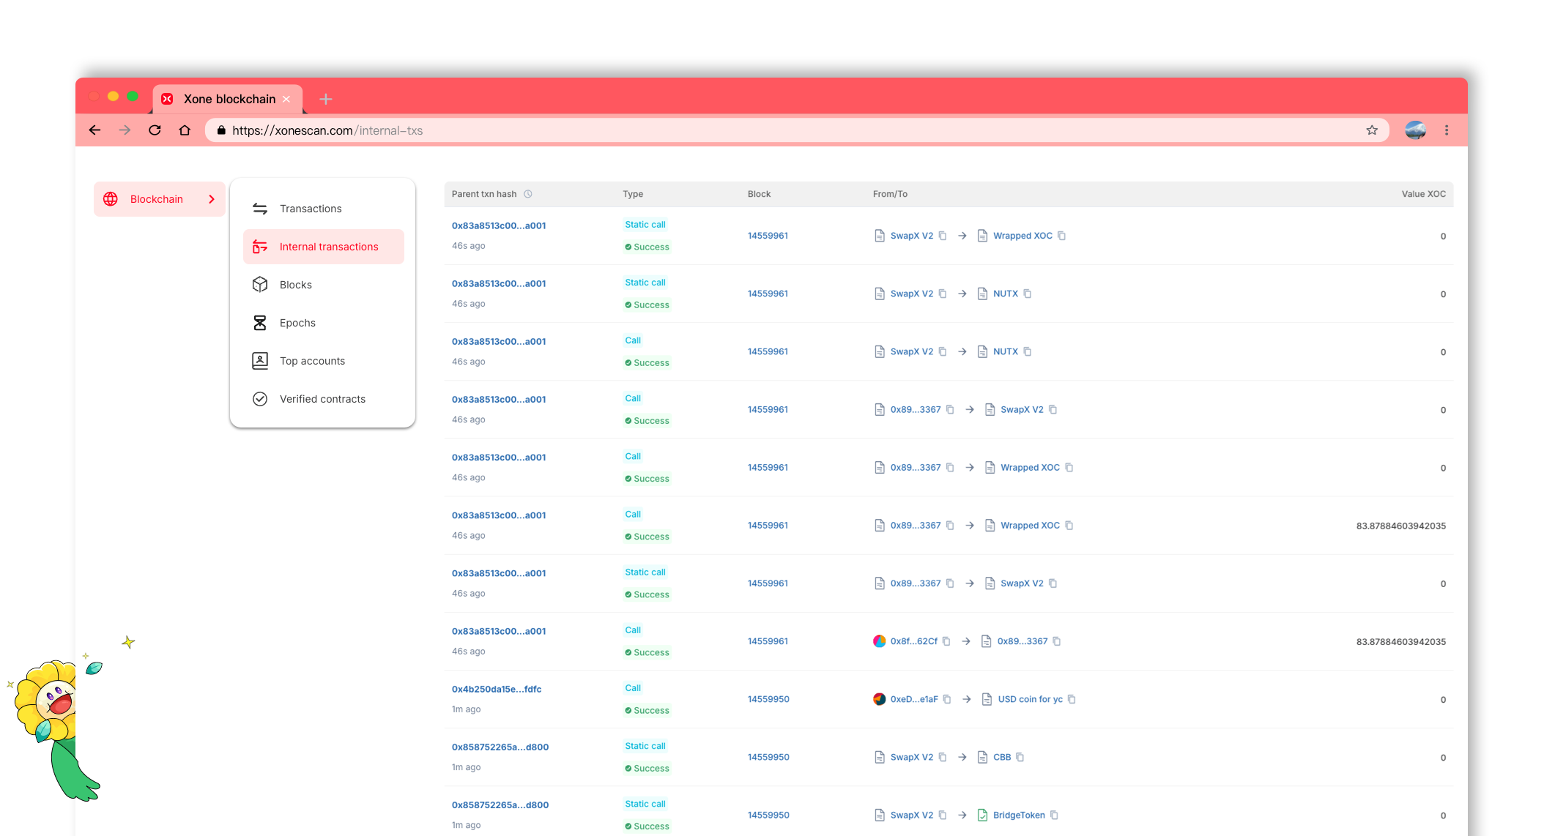This screenshot has width=1544, height=836.
Task: Select Transactions in the Blockchain submenu
Action: click(311, 209)
